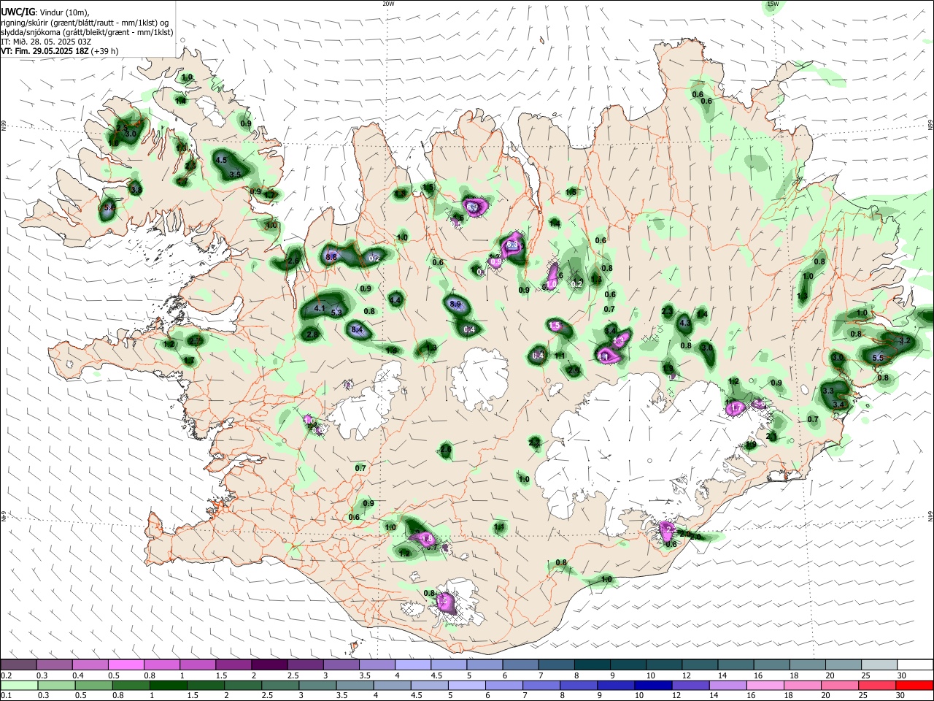
Task: Click the '4.5' value in the Westfjords
Action: click(222, 160)
